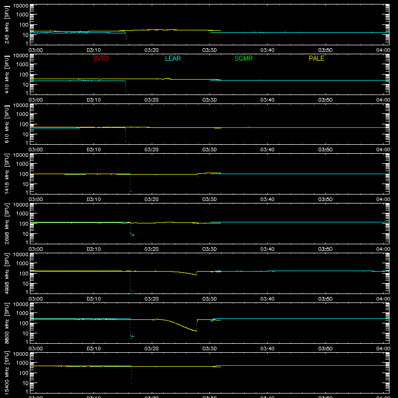The image size is (398, 398).
Task: Click the cyan LEAR legend label
Action: [173, 58]
